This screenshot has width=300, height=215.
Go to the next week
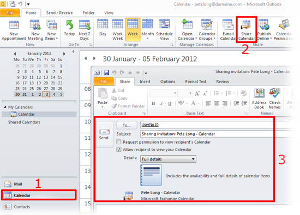[x=94, y=58]
